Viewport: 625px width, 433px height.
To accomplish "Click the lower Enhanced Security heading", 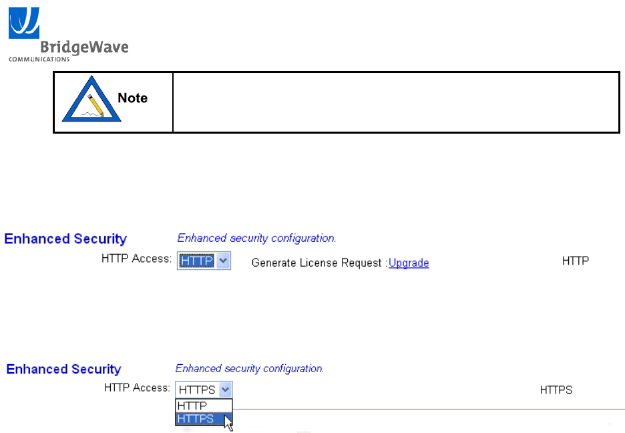I will coord(64,370).
